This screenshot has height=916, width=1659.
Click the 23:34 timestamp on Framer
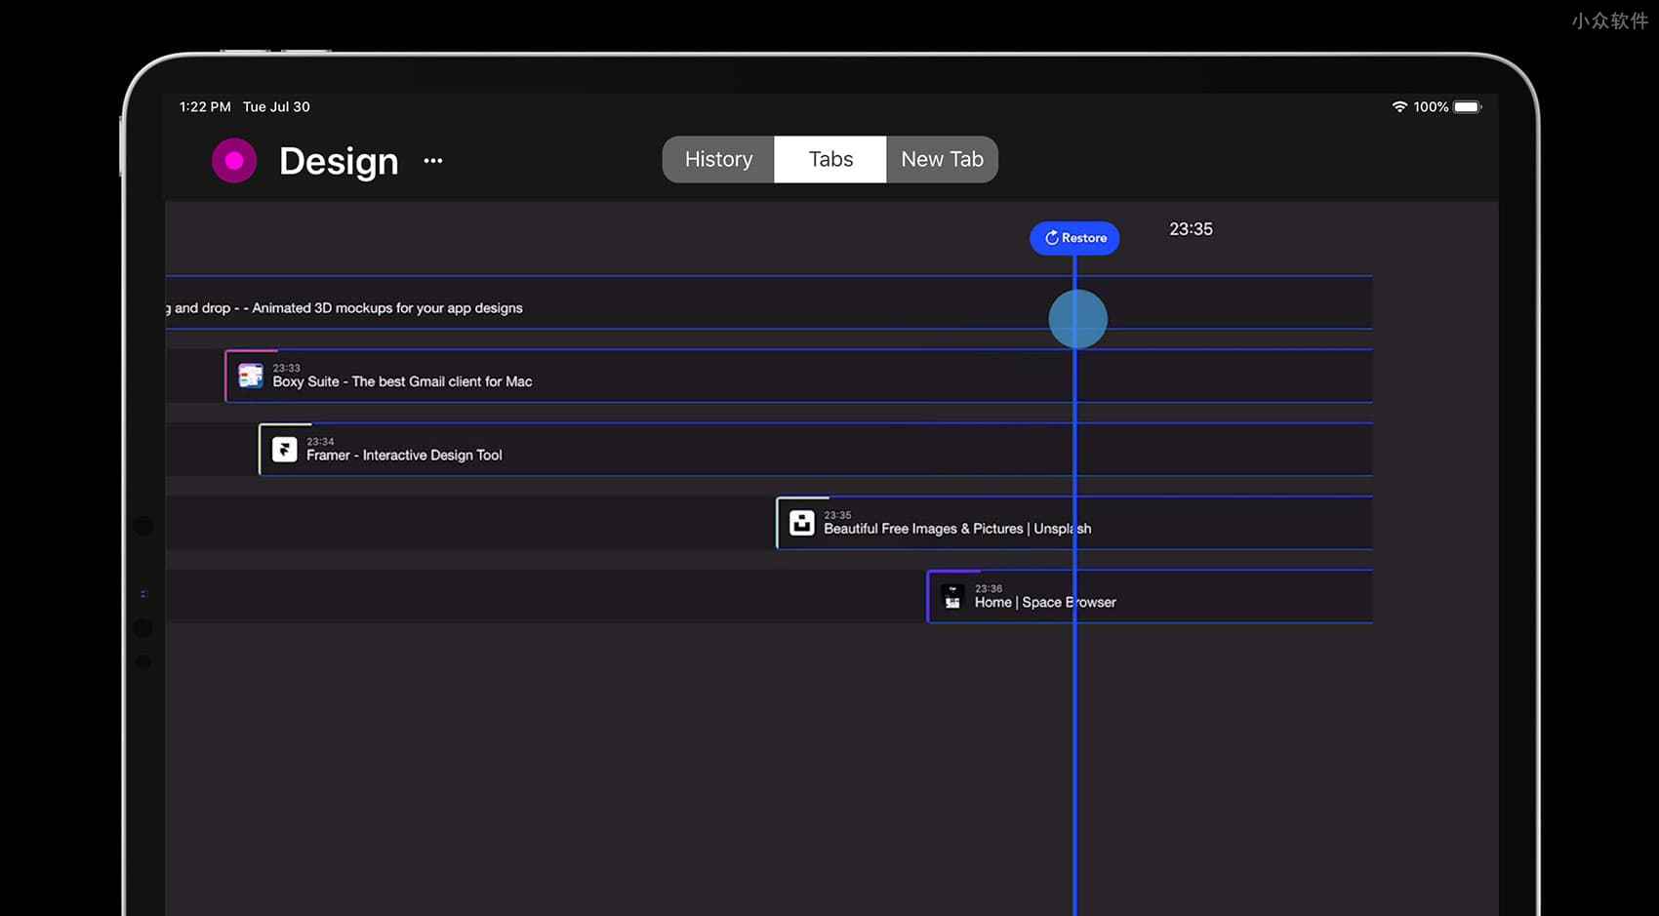click(320, 441)
